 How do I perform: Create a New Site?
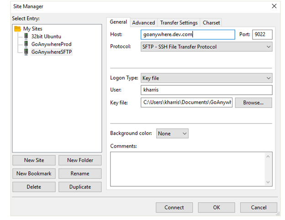click(x=34, y=160)
